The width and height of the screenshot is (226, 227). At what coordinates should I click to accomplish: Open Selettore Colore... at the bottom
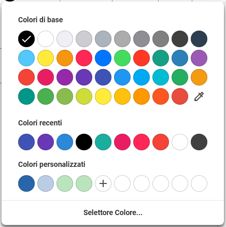(113, 212)
